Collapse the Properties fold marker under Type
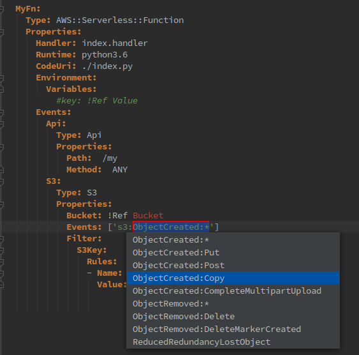The height and width of the screenshot is (355, 359). click(2, 32)
